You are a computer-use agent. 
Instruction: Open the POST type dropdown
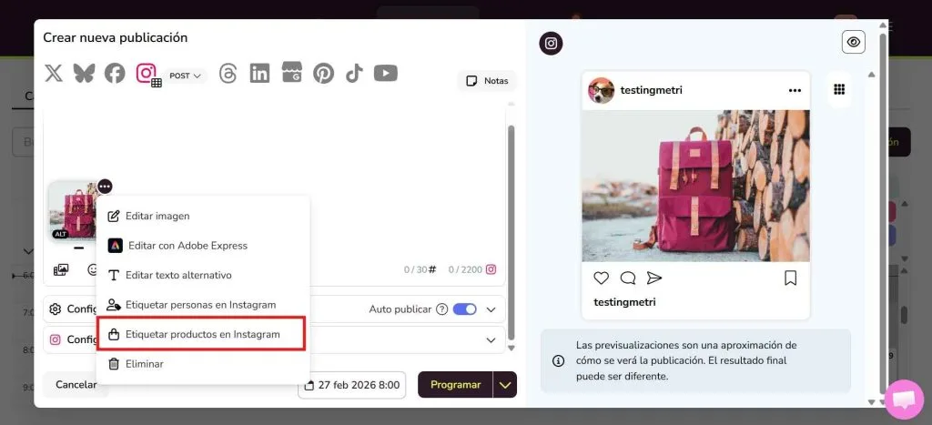point(186,76)
